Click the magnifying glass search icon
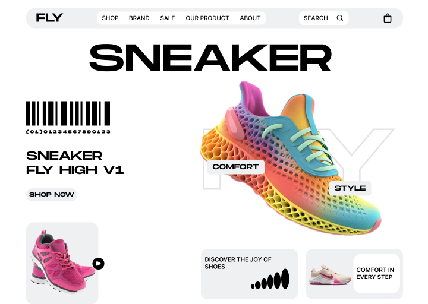This screenshot has width=428, height=304. tap(340, 18)
